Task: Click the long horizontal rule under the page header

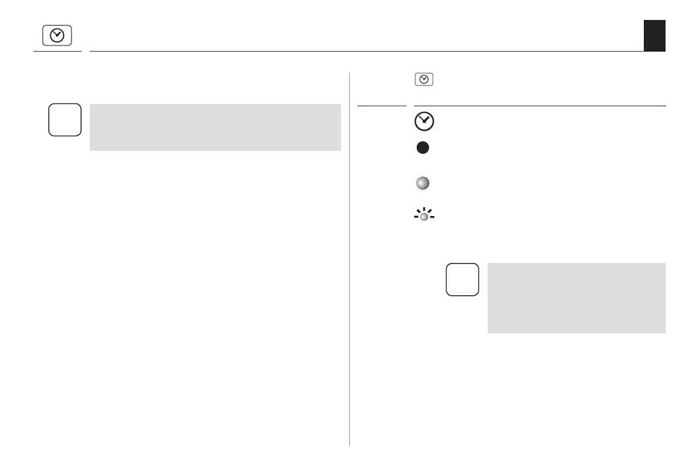Action: [364, 51]
